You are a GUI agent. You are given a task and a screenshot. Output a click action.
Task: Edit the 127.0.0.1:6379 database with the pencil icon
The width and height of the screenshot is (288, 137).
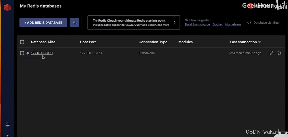tap(271, 53)
